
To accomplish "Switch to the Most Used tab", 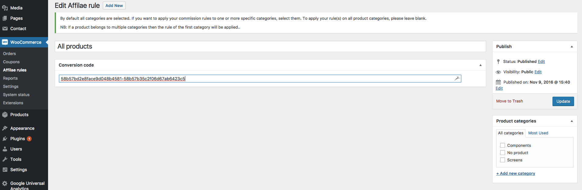I will pyautogui.click(x=538, y=133).
